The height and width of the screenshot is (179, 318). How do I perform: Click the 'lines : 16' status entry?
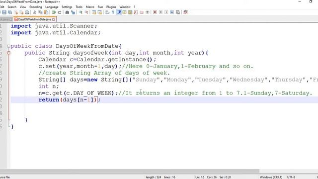(x=169, y=177)
